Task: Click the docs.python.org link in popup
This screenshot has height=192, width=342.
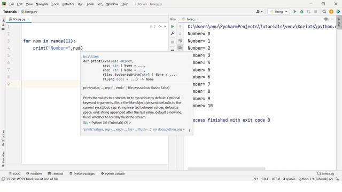Action: click(134, 129)
